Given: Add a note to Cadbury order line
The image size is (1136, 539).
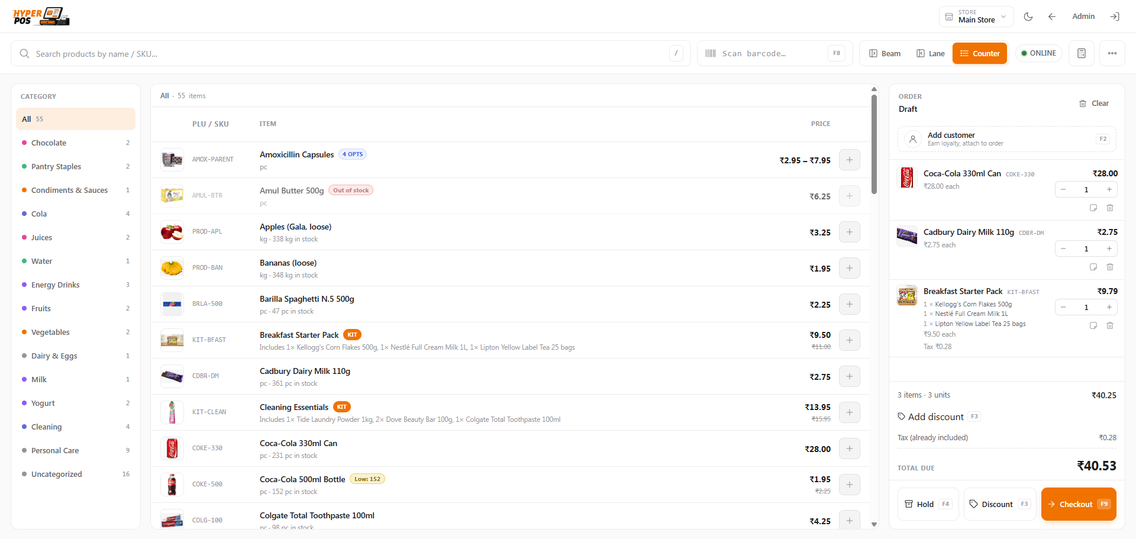Looking at the screenshot, I should pos(1093,267).
